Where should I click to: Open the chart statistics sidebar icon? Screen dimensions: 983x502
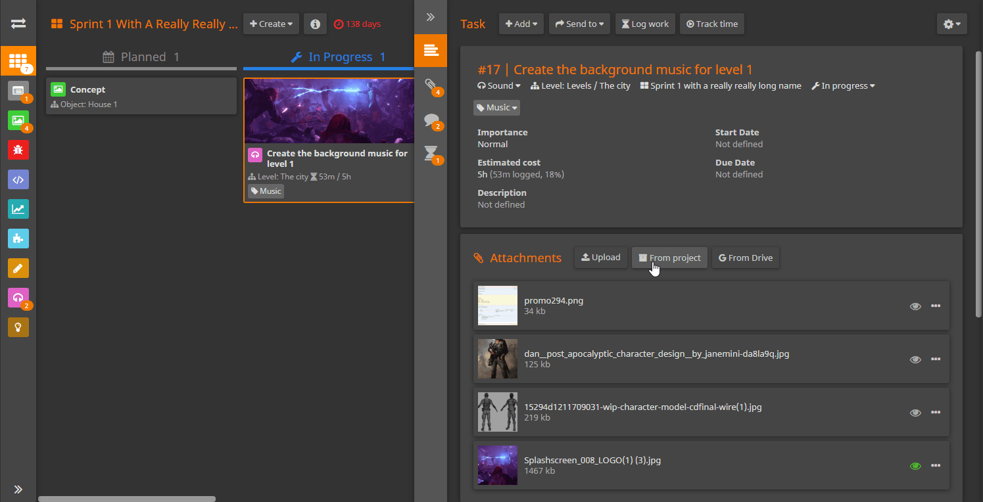[x=18, y=209]
